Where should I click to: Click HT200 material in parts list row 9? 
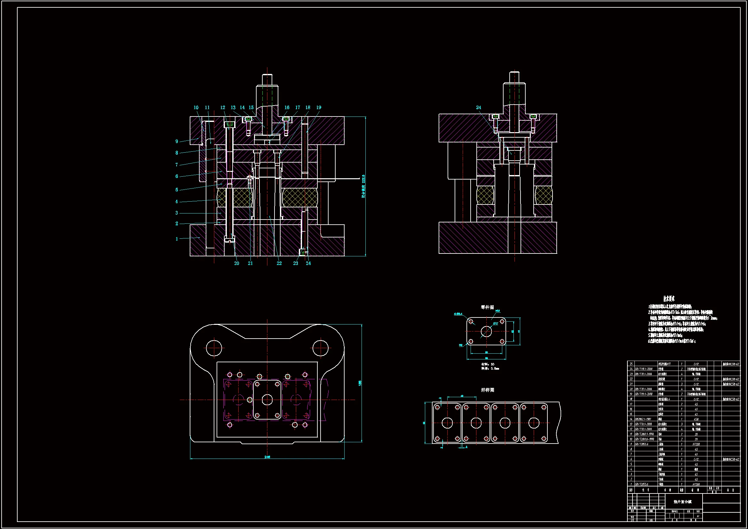point(696,444)
